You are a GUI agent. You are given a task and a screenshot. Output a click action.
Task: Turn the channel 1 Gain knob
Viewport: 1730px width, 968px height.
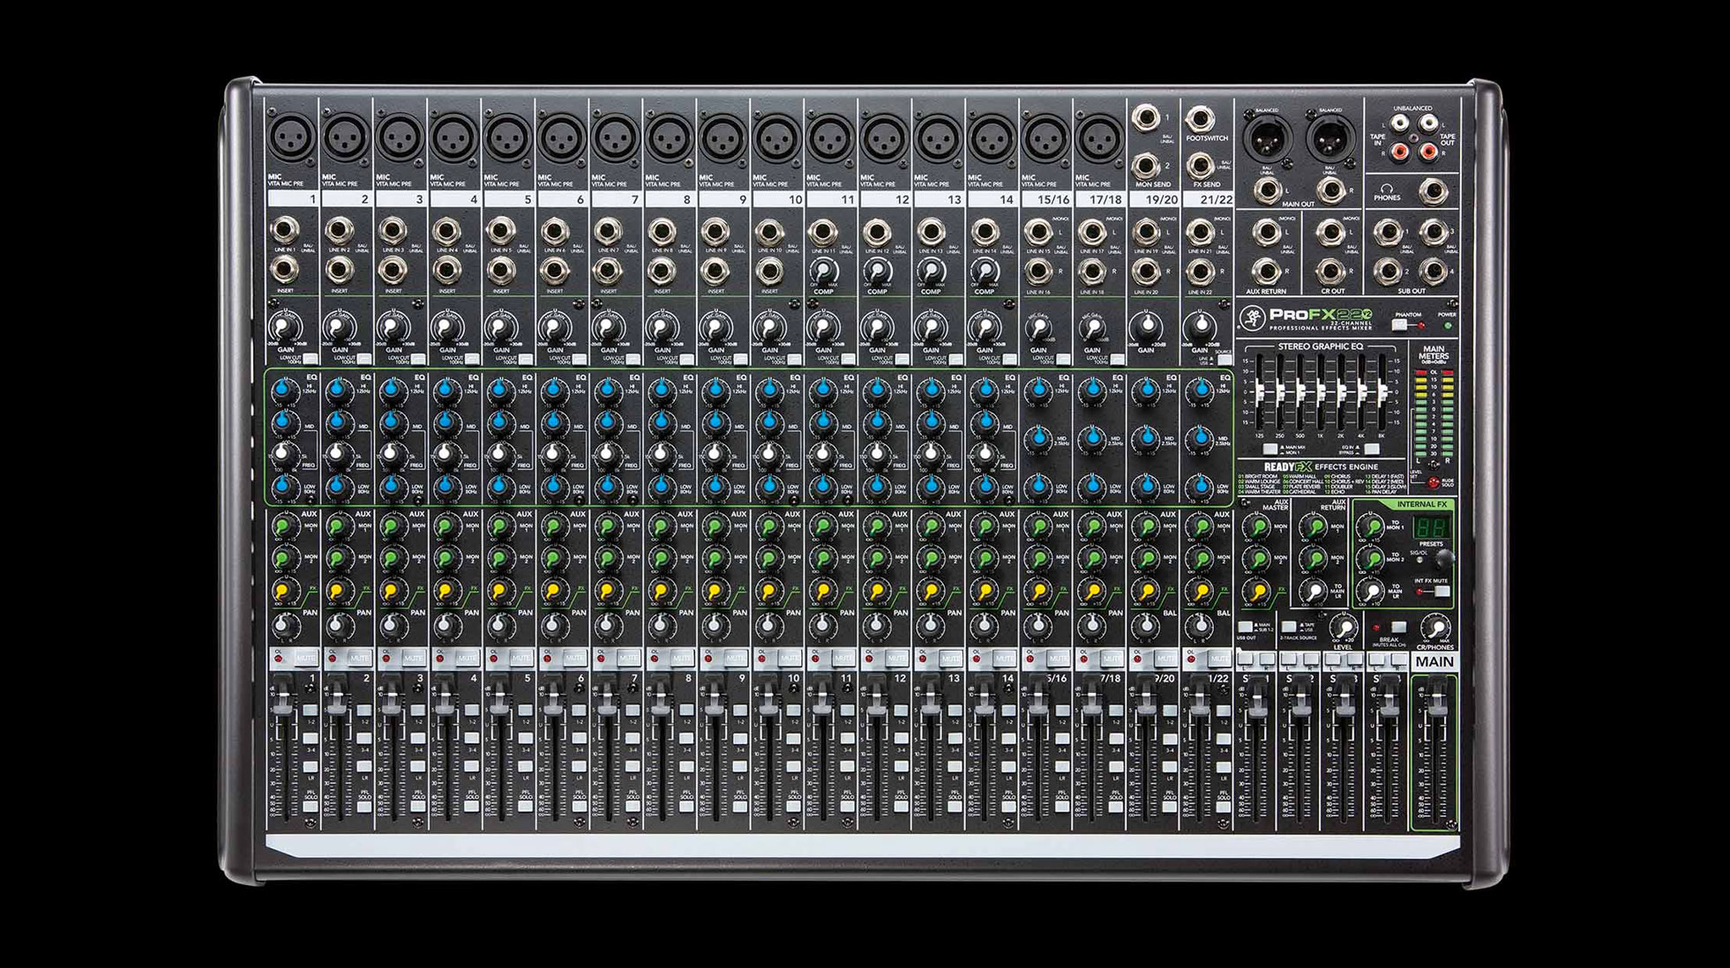[285, 328]
